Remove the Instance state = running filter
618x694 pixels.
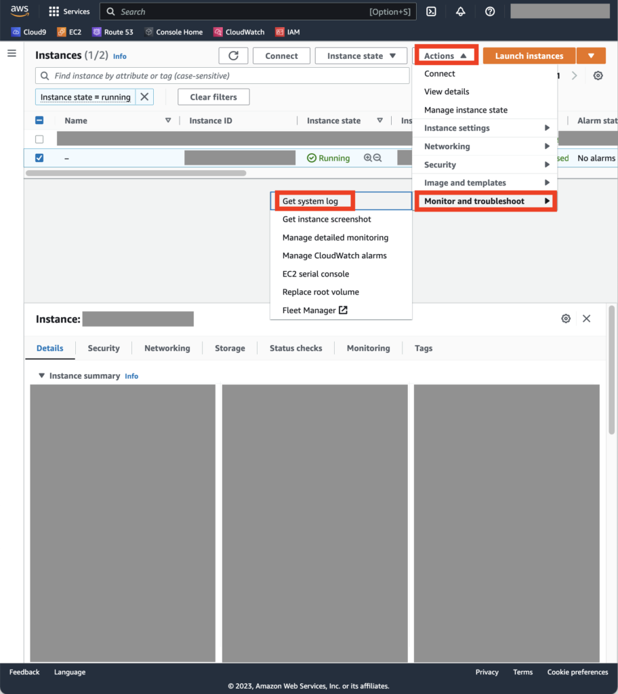144,97
